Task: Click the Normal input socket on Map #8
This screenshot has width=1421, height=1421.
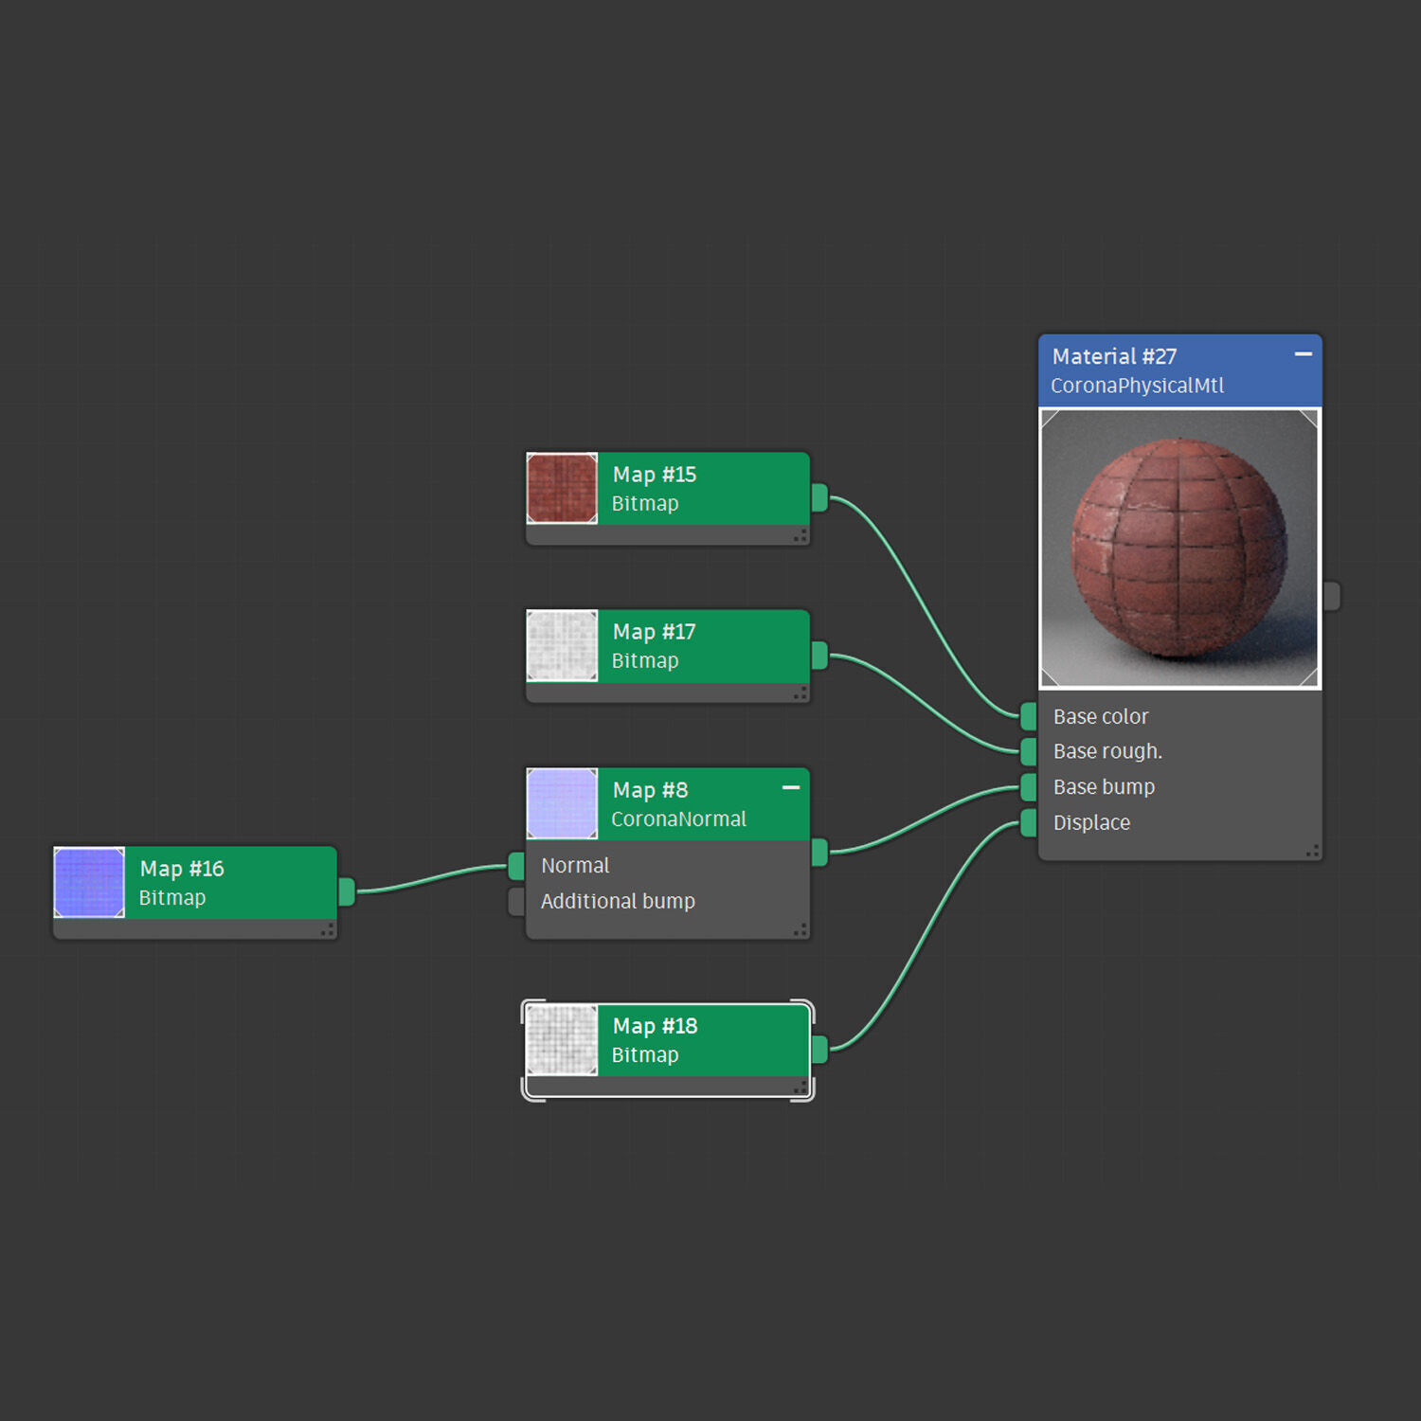Action: [x=516, y=866]
